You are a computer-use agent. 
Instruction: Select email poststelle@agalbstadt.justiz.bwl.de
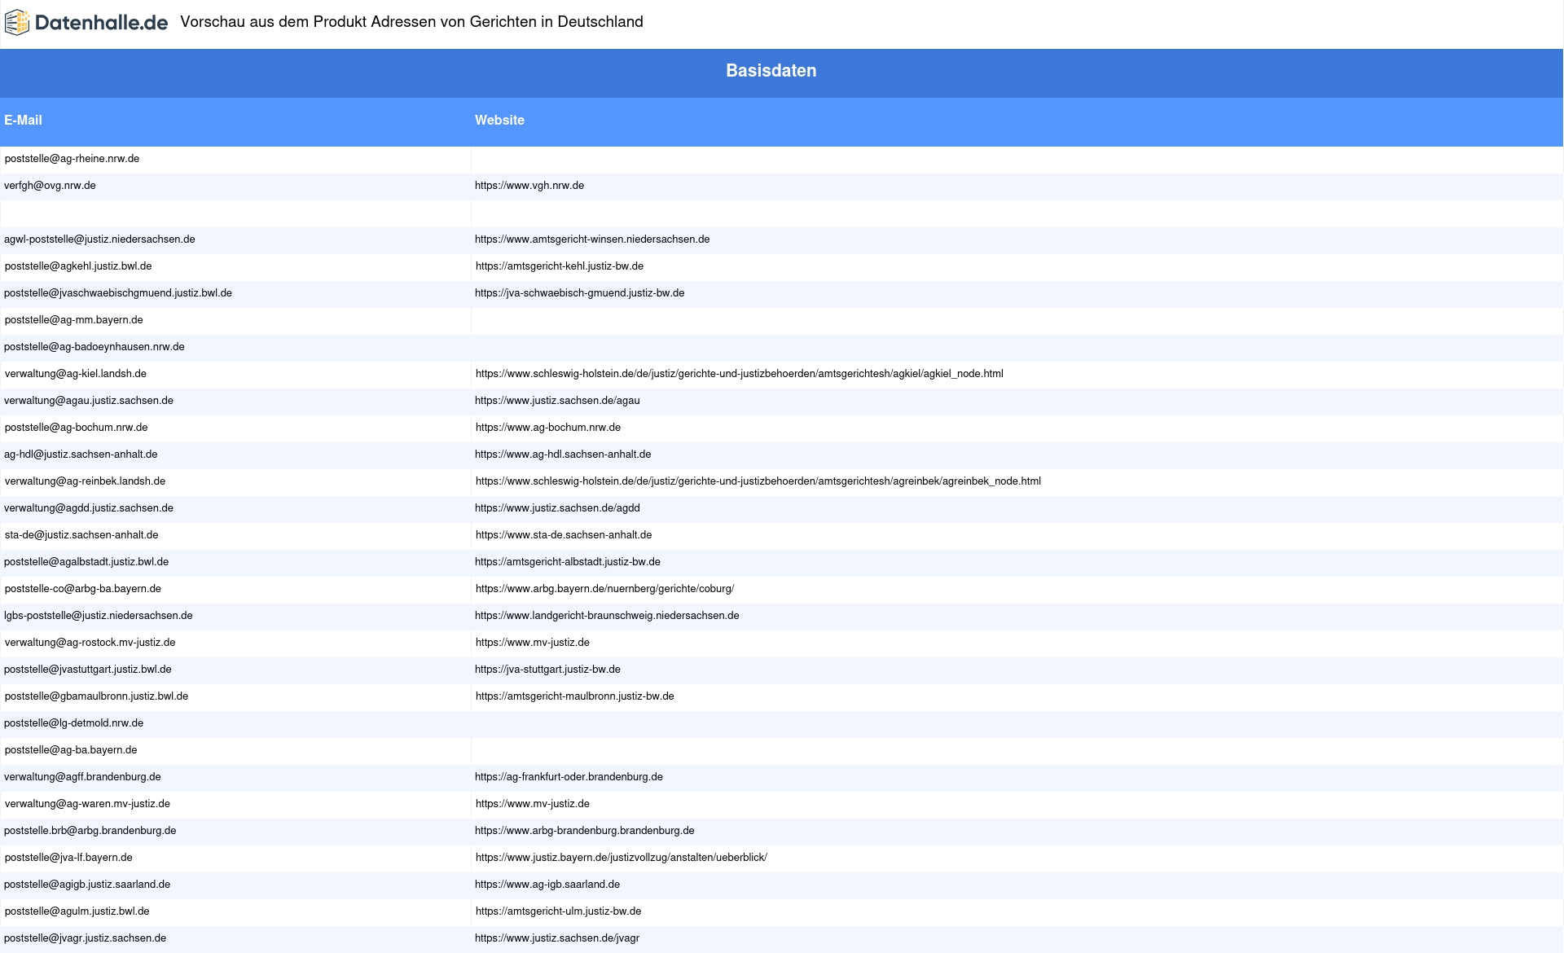[86, 562]
